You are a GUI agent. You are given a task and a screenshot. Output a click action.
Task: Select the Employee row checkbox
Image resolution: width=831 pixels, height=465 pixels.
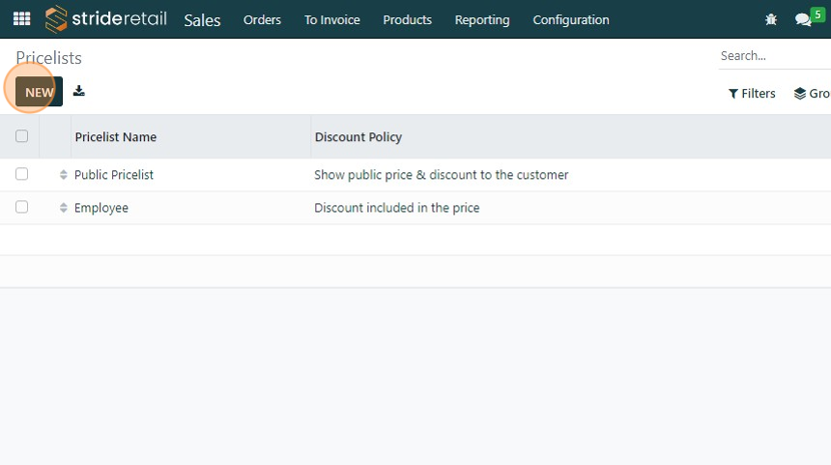click(22, 208)
